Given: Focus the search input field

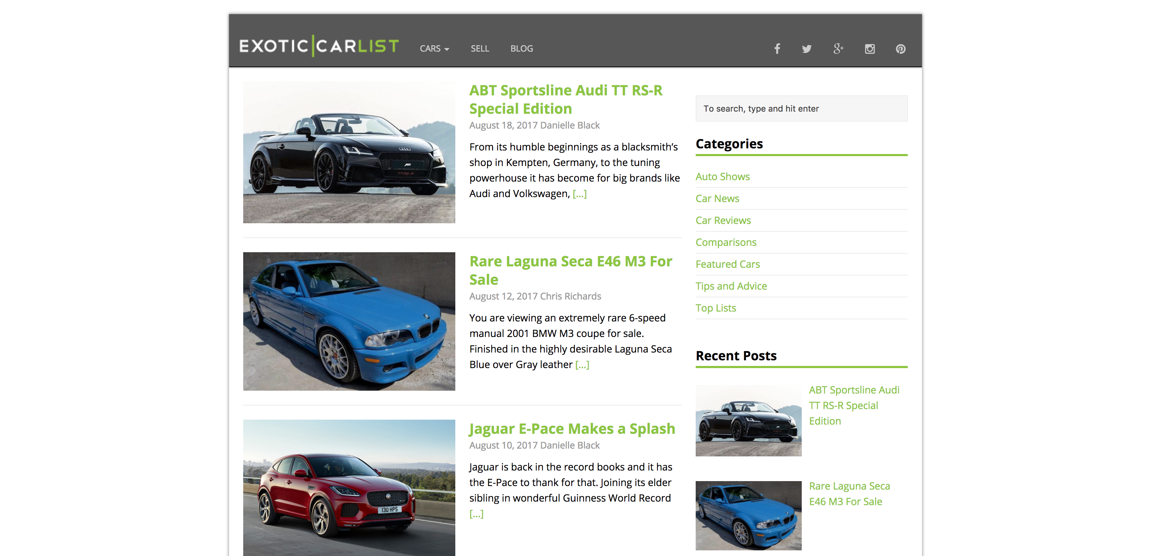Looking at the screenshot, I should (801, 108).
